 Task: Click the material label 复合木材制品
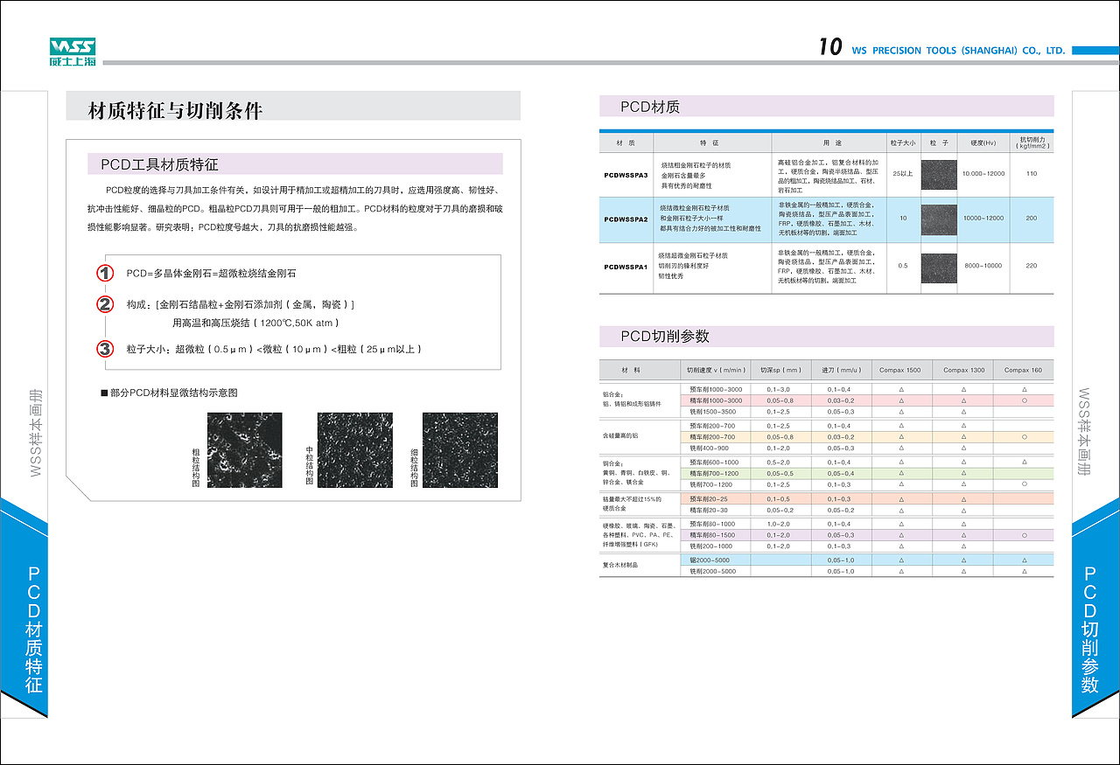620,566
